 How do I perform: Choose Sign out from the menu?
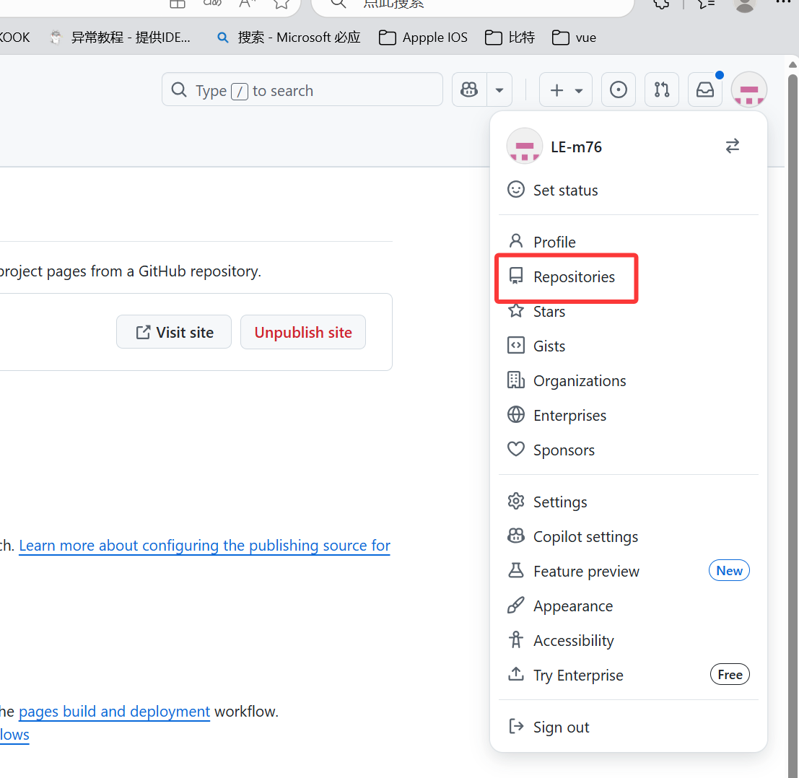pos(561,727)
